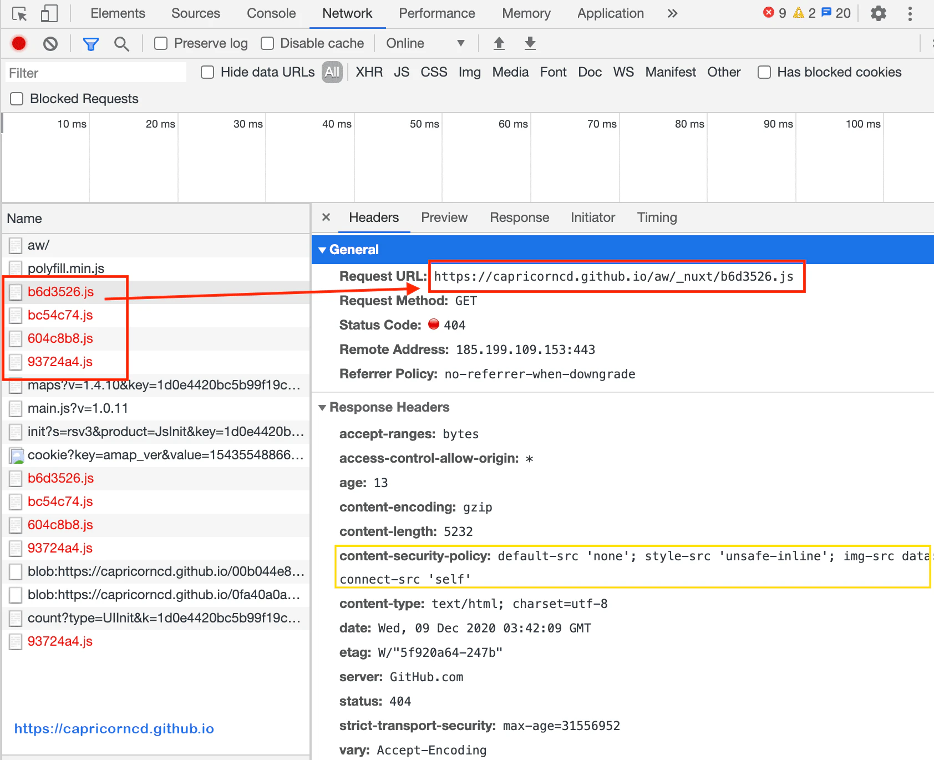934x760 pixels.
Task: Open network search with magnifier icon
Action: pos(121,43)
